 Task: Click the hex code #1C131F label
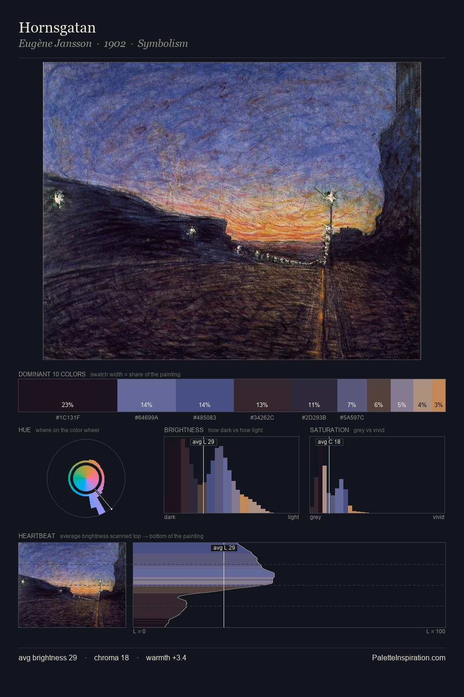tap(68, 417)
